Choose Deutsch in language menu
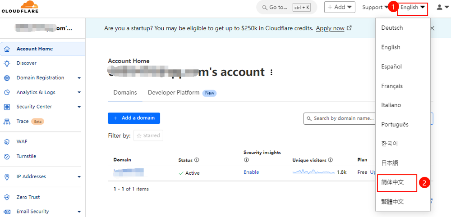Screen dimensions: 451x217 [x=392, y=28]
